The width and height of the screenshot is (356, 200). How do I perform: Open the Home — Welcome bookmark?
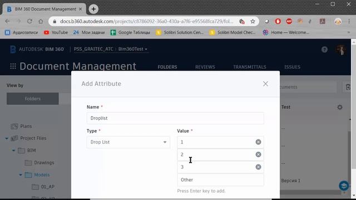point(286,32)
